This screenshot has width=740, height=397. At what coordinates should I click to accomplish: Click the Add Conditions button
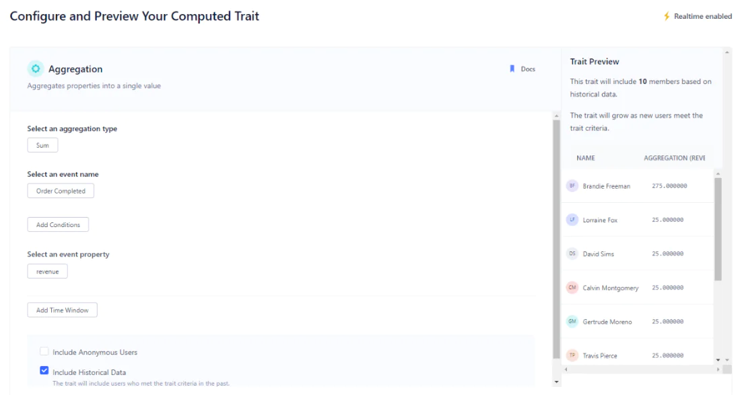coord(58,224)
